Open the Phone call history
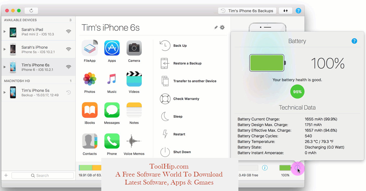The height and width of the screenshot is (191, 366). [112, 141]
